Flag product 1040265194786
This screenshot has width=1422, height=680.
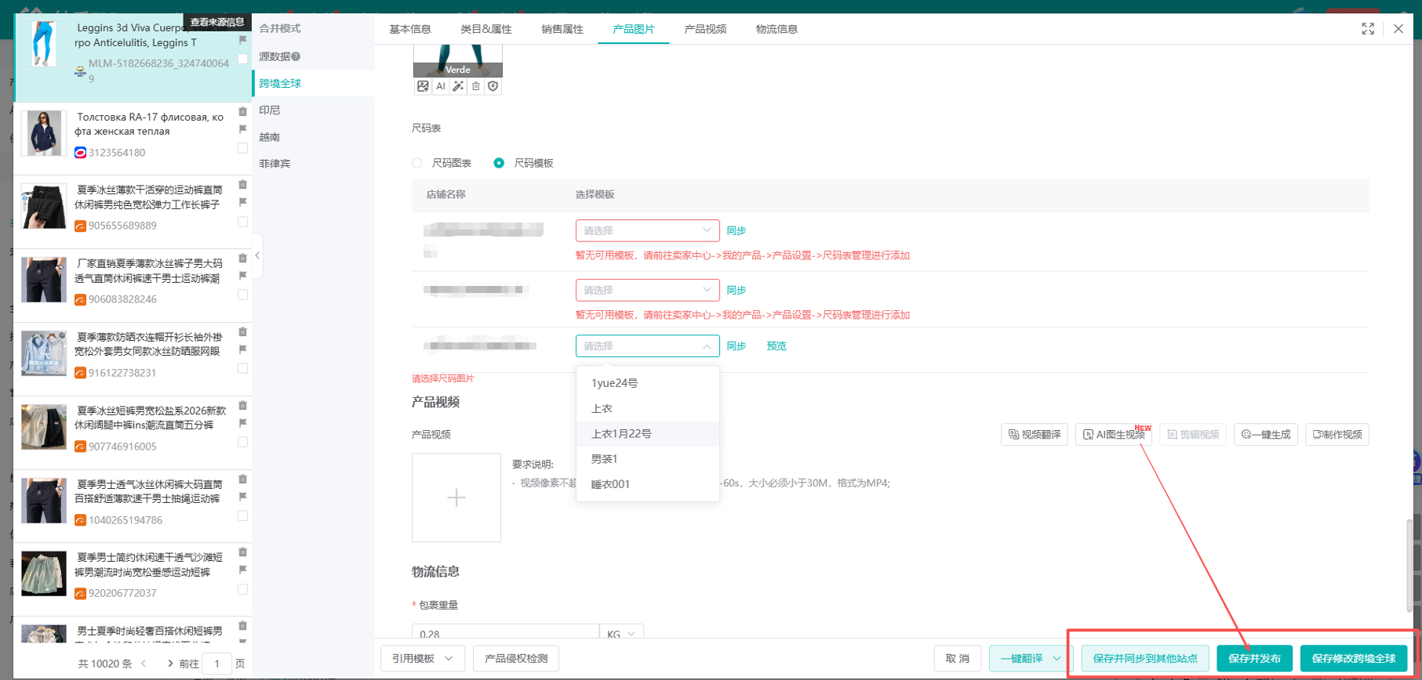pos(242,497)
